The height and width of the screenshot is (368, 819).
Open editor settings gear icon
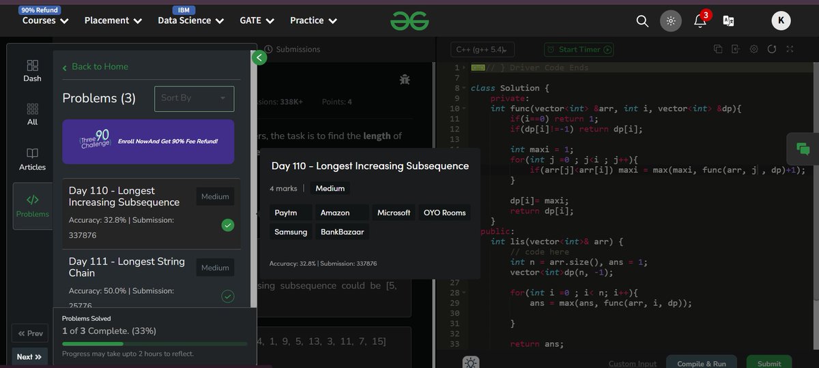click(754, 49)
